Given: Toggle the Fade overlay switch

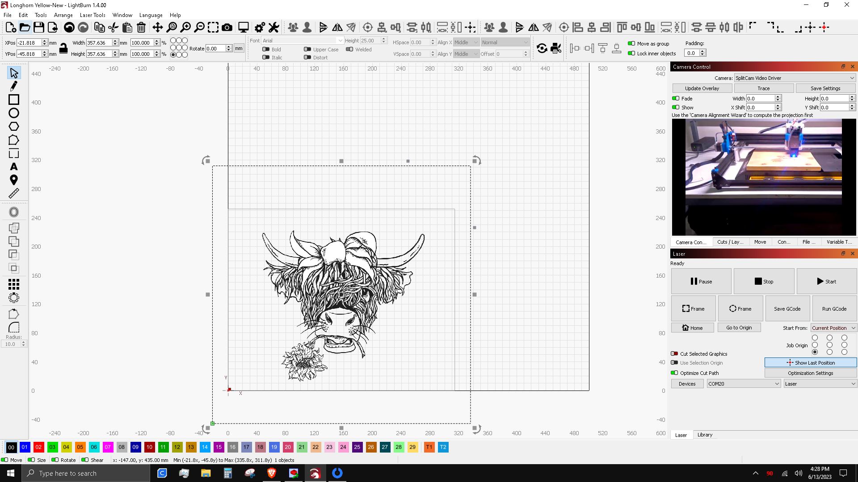Looking at the screenshot, I should point(676,98).
